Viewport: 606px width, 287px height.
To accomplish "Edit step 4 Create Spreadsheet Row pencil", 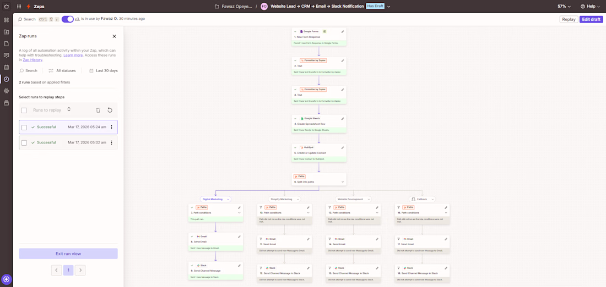I will pos(343,118).
